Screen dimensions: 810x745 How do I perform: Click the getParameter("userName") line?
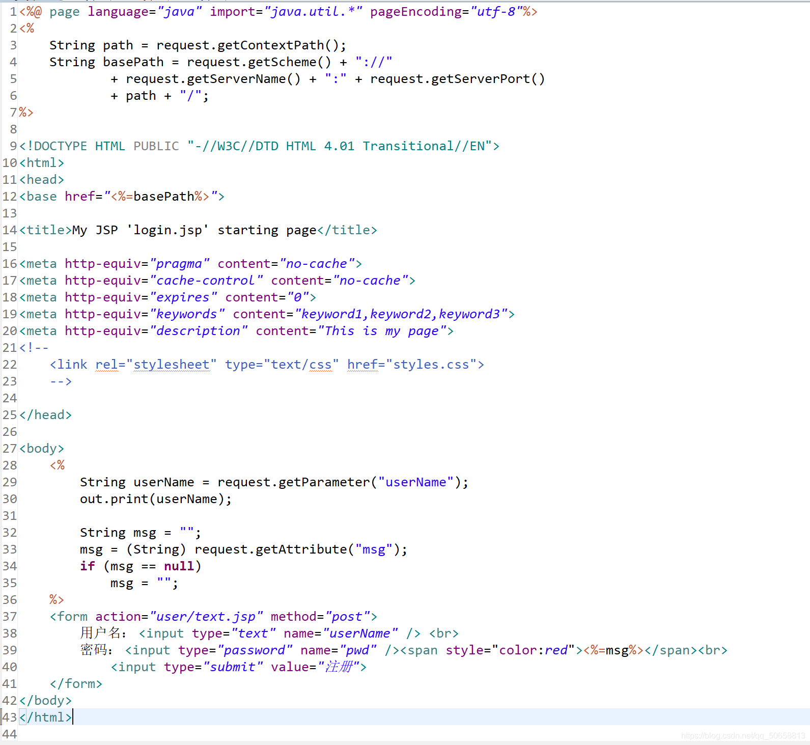coord(274,482)
